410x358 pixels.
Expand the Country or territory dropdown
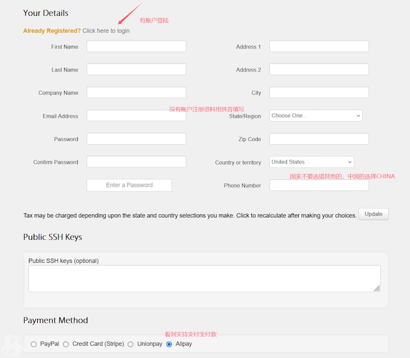pos(312,162)
